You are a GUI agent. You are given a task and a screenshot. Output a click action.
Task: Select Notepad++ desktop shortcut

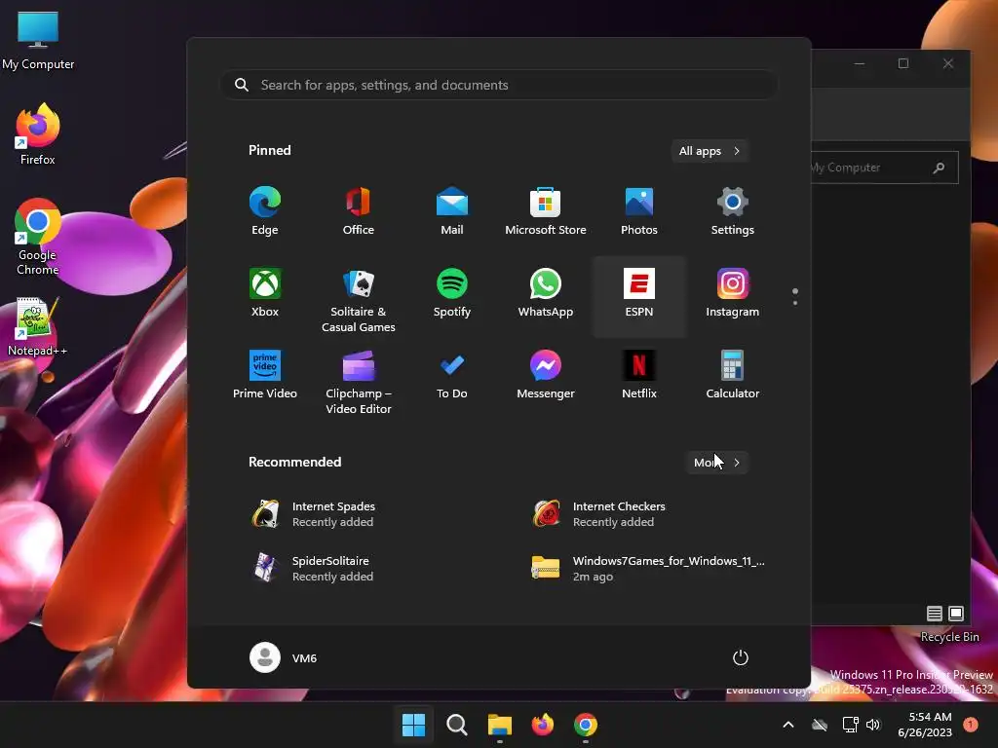[38, 327]
